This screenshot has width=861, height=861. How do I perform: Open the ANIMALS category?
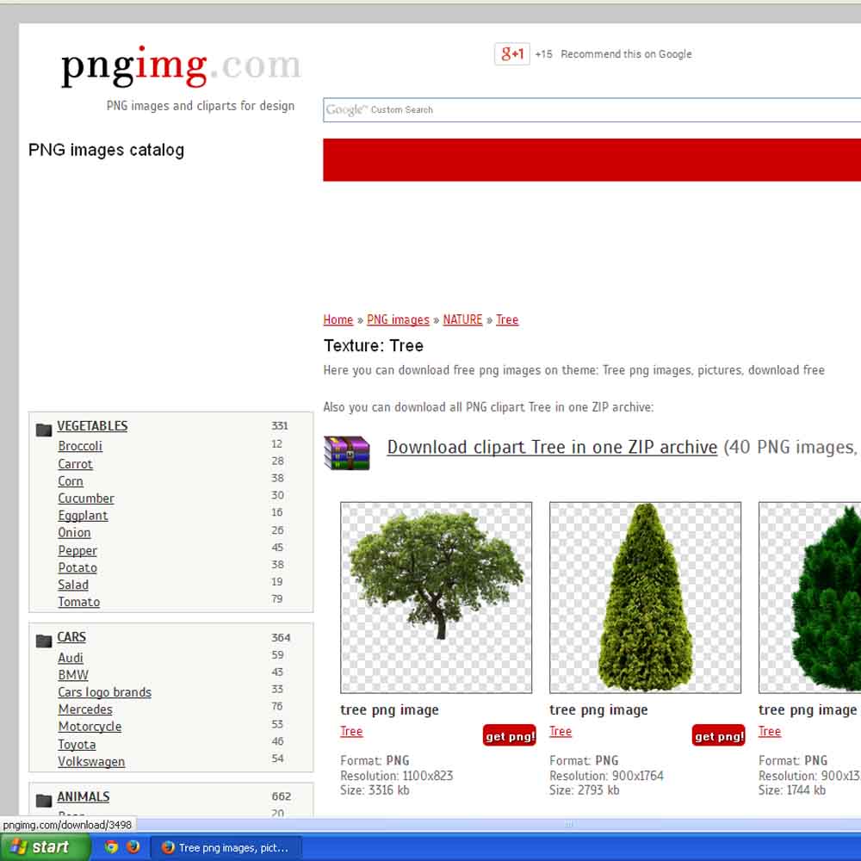(x=84, y=796)
